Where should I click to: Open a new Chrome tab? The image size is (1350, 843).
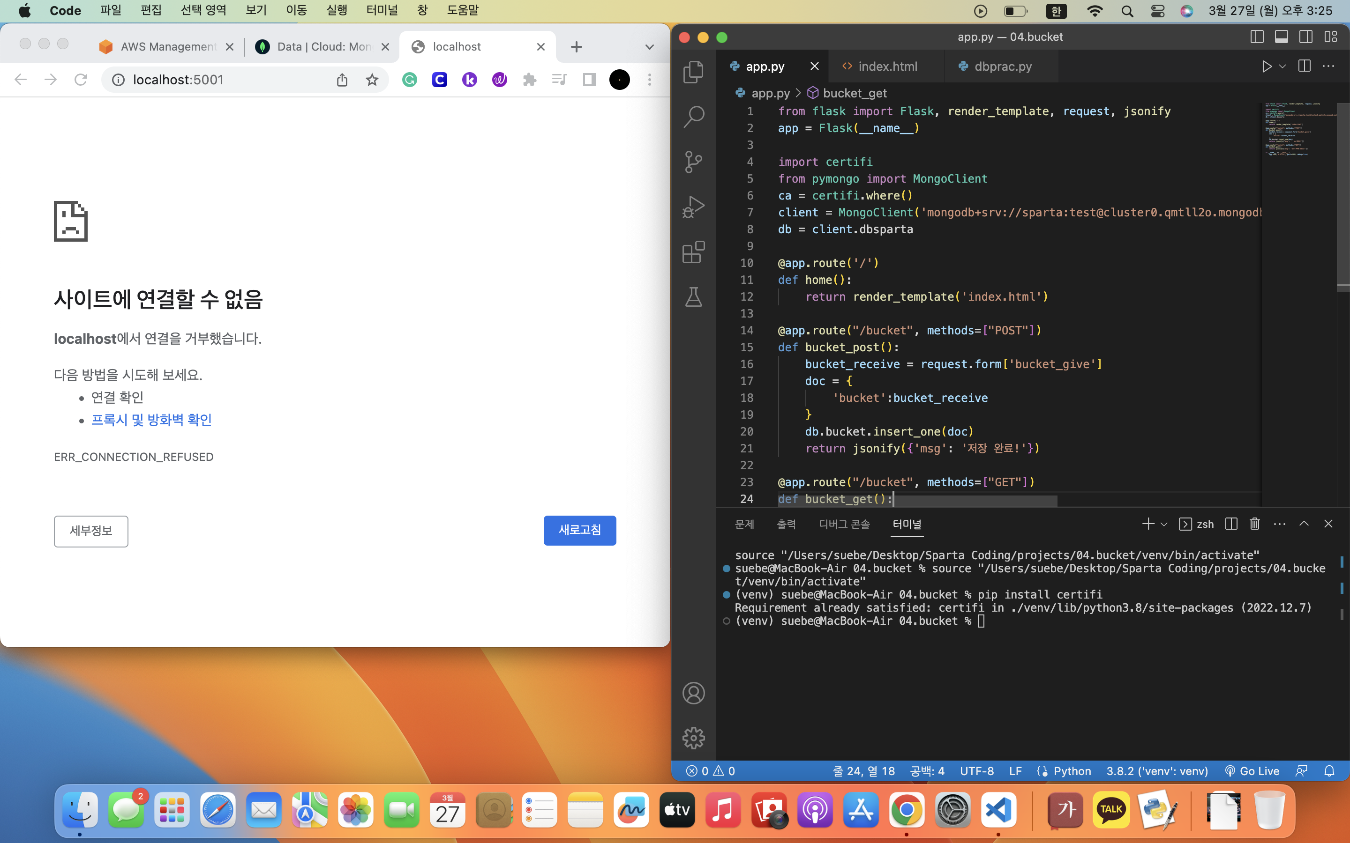click(x=576, y=47)
